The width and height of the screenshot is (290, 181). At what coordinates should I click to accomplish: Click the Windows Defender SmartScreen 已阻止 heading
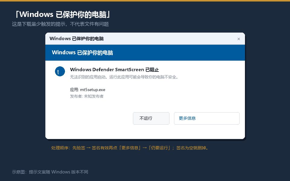114,70
